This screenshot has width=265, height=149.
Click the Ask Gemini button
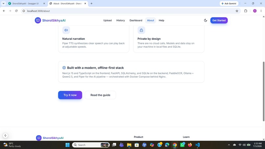click(x=229, y=3)
